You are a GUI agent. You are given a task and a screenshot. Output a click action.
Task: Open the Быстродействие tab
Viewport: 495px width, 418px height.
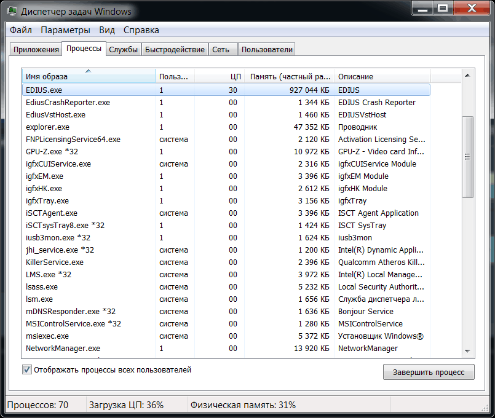[175, 50]
